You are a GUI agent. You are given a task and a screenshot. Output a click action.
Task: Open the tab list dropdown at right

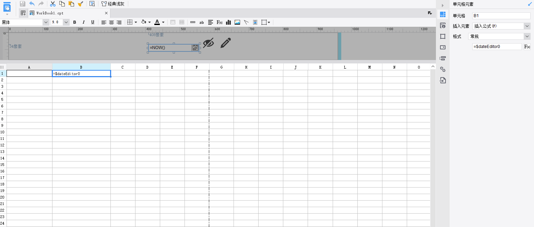[430, 13]
